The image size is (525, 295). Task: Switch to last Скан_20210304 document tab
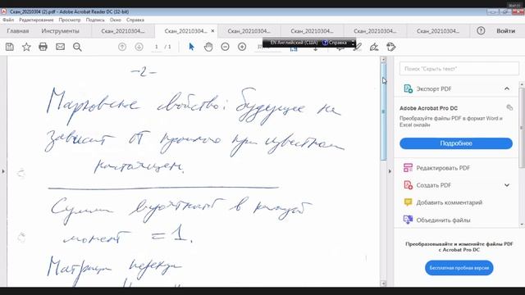coord(438,31)
